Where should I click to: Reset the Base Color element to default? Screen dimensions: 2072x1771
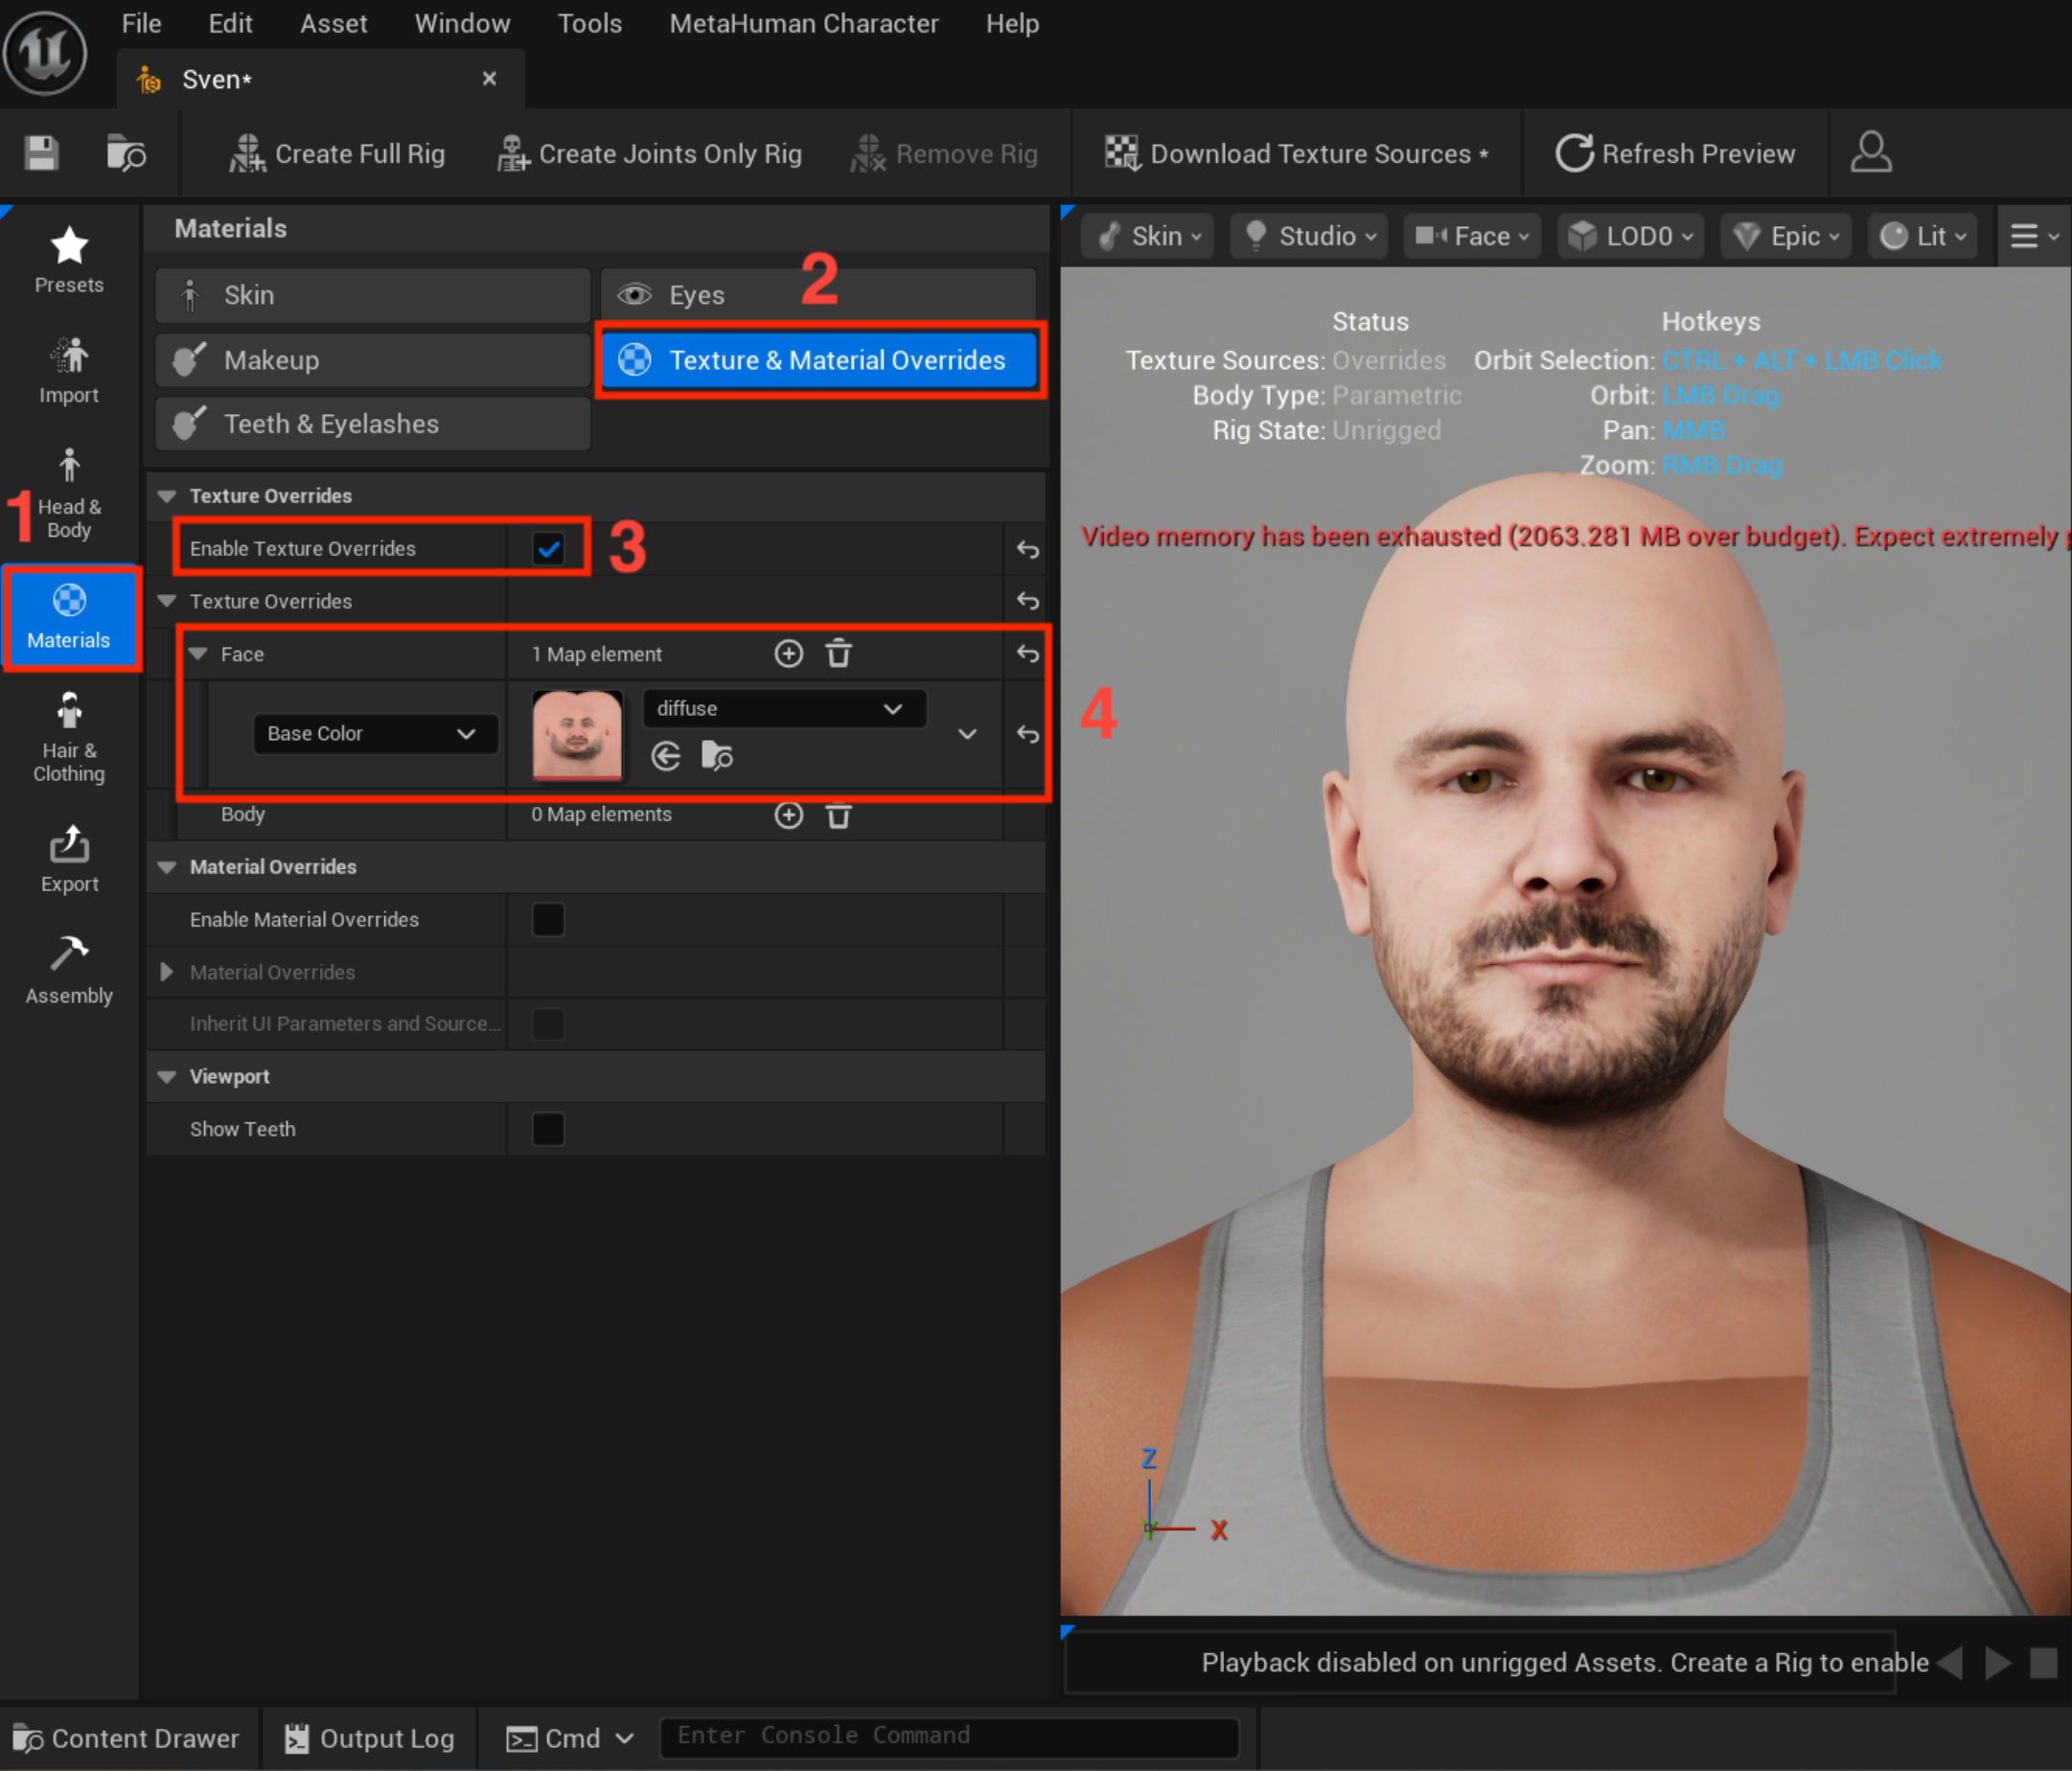coord(1028,734)
